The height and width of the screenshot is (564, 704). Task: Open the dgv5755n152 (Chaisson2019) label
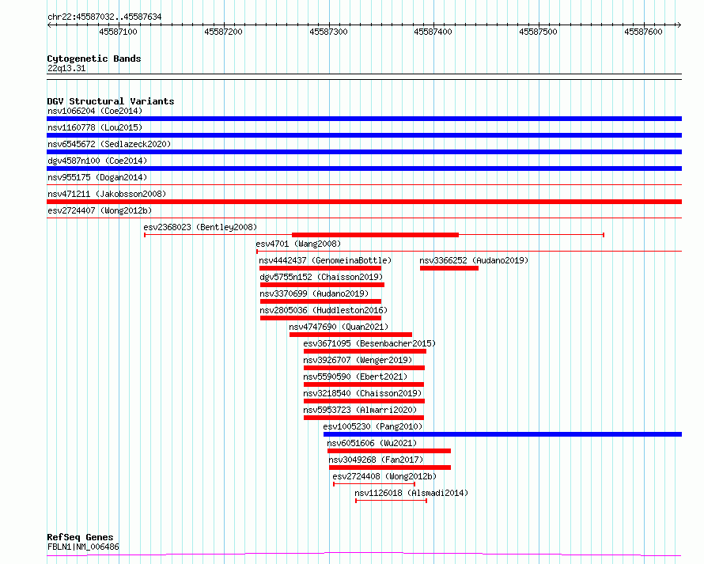[321, 277]
